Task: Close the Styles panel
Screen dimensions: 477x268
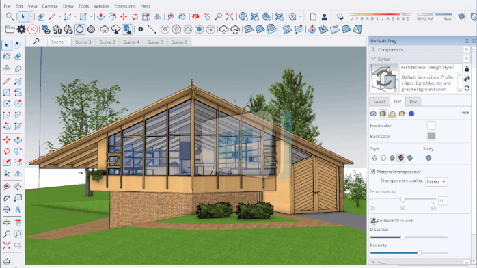Action: (467, 59)
